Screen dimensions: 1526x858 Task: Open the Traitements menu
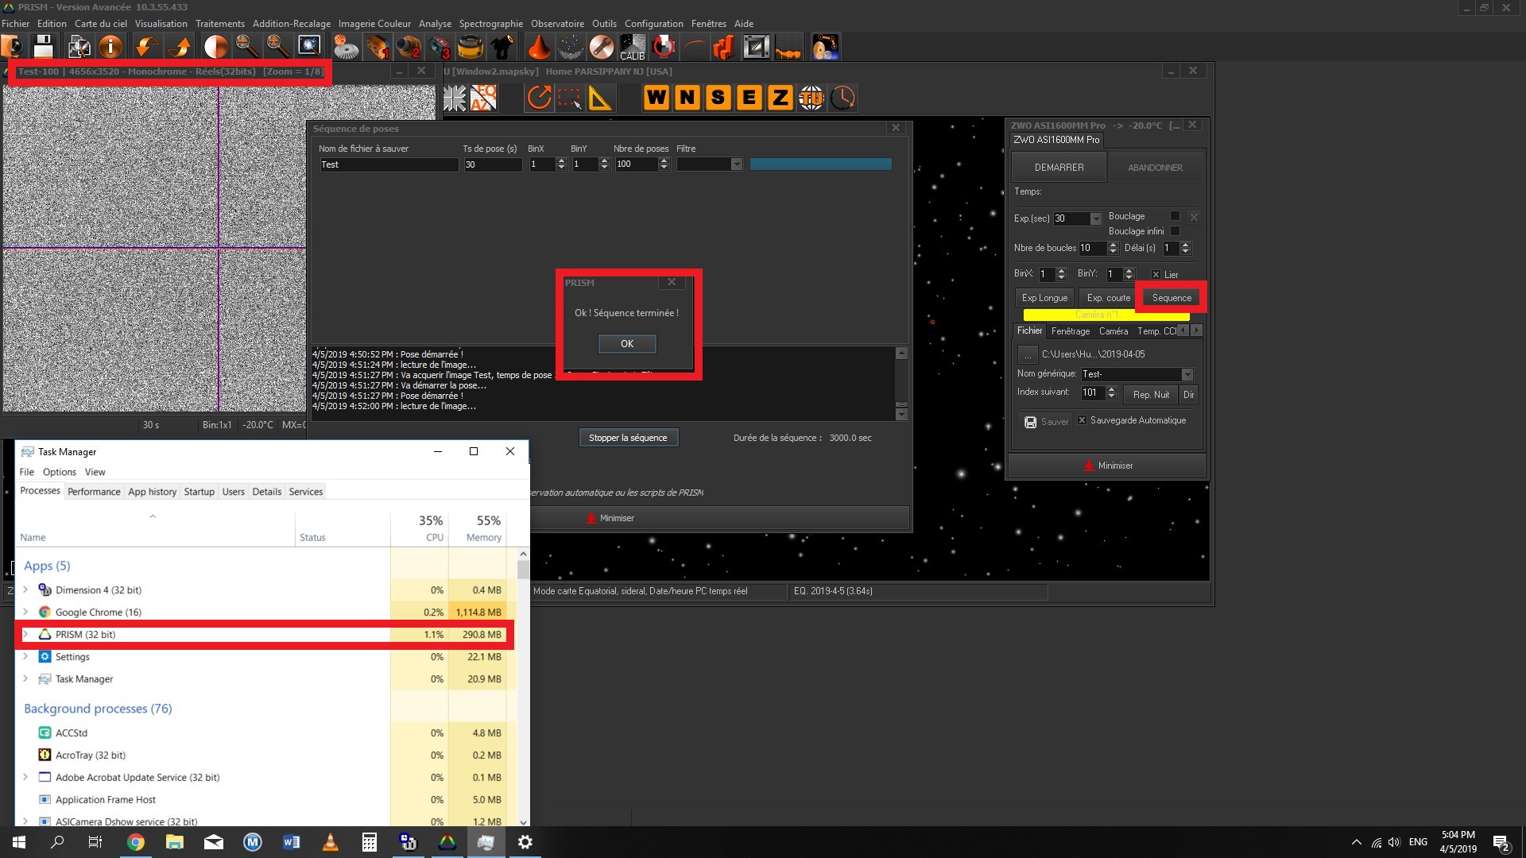[x=220, y=24]
